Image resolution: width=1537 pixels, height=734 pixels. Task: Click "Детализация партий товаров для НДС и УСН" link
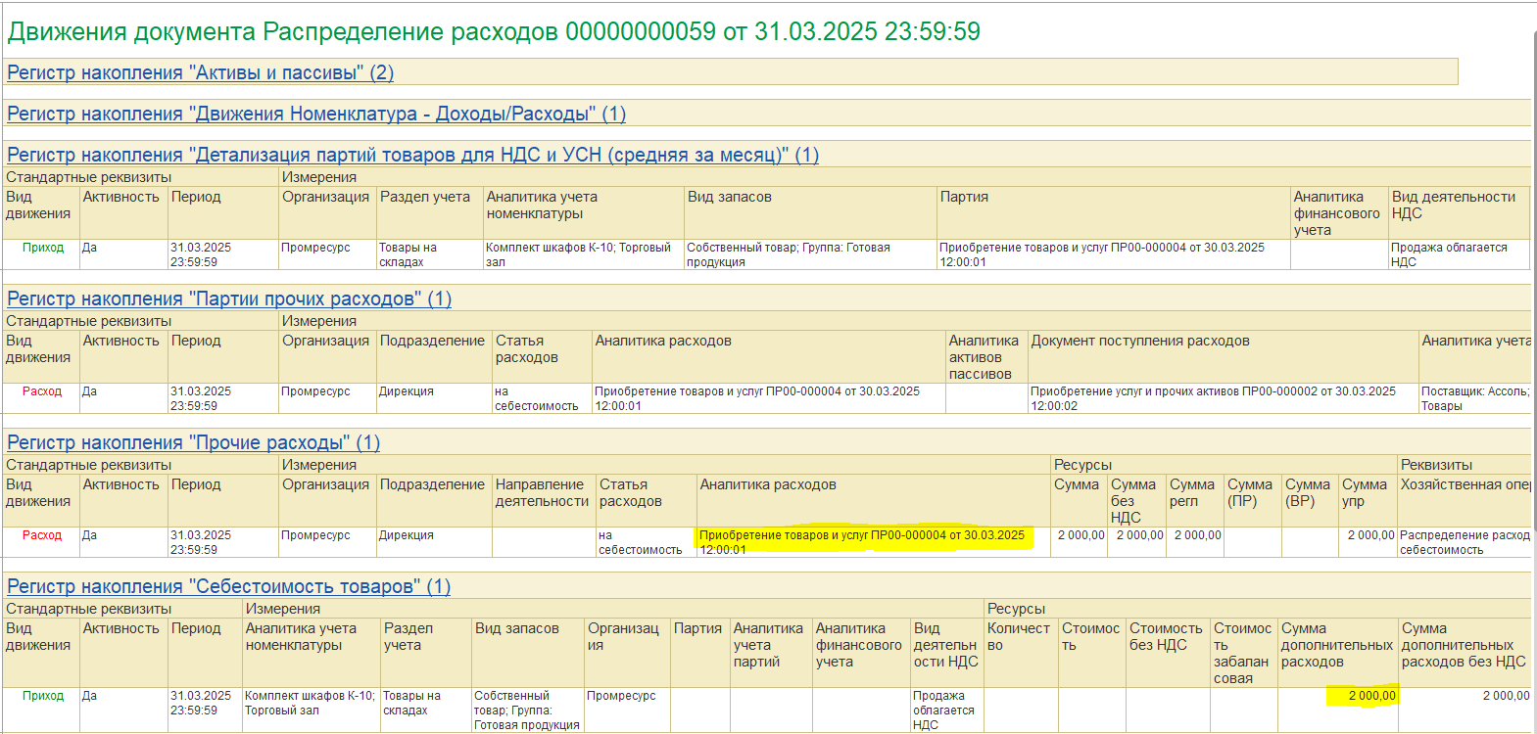tap(411, 156)
